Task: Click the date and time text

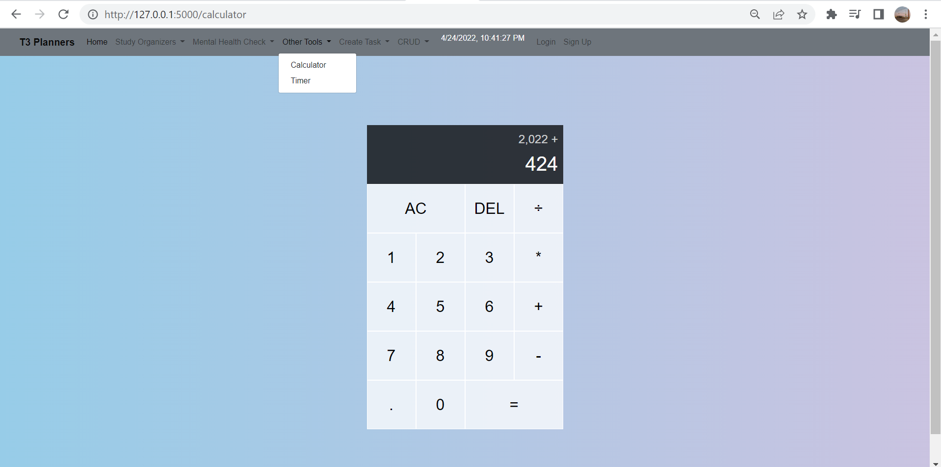Action: (483, 38)
